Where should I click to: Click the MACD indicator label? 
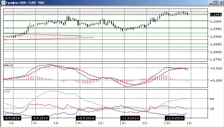coord(9,65)
